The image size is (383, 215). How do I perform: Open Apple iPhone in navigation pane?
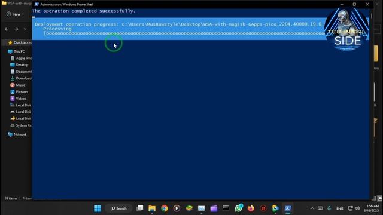[x=22, y=59]
